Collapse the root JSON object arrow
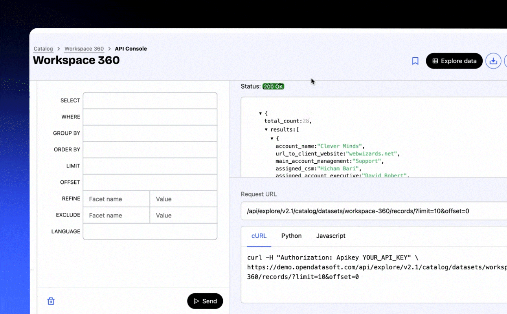This screenshot has height=314, width=507. coord(261,113)
